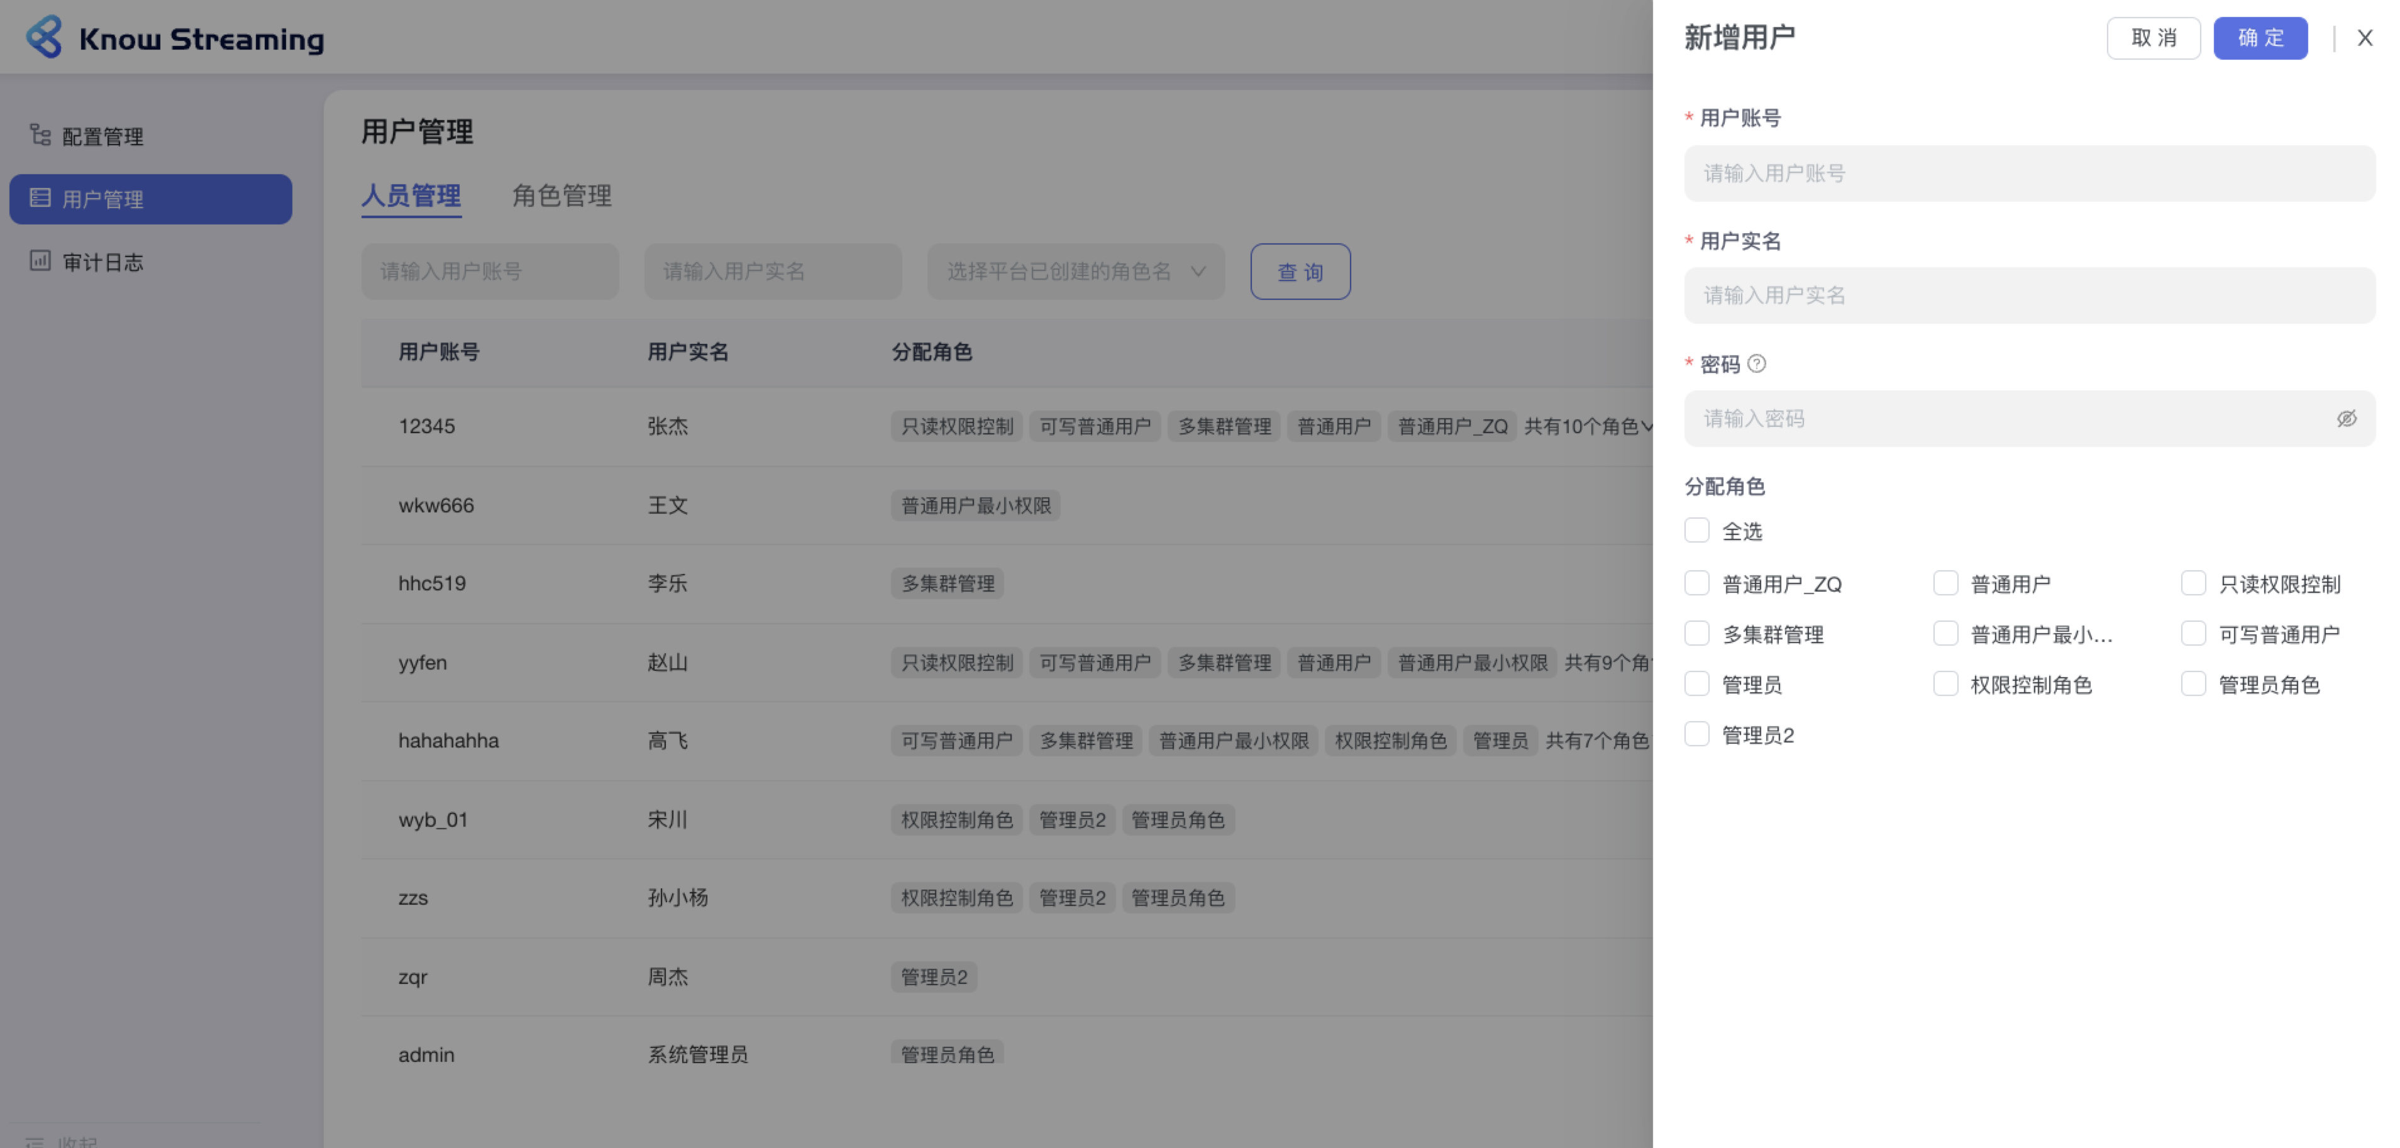The width and height of the screenshot is (2400, 1148).
Task: Open the 选择平台已创建的角色名 dropdown
Action: (1075, 271)
